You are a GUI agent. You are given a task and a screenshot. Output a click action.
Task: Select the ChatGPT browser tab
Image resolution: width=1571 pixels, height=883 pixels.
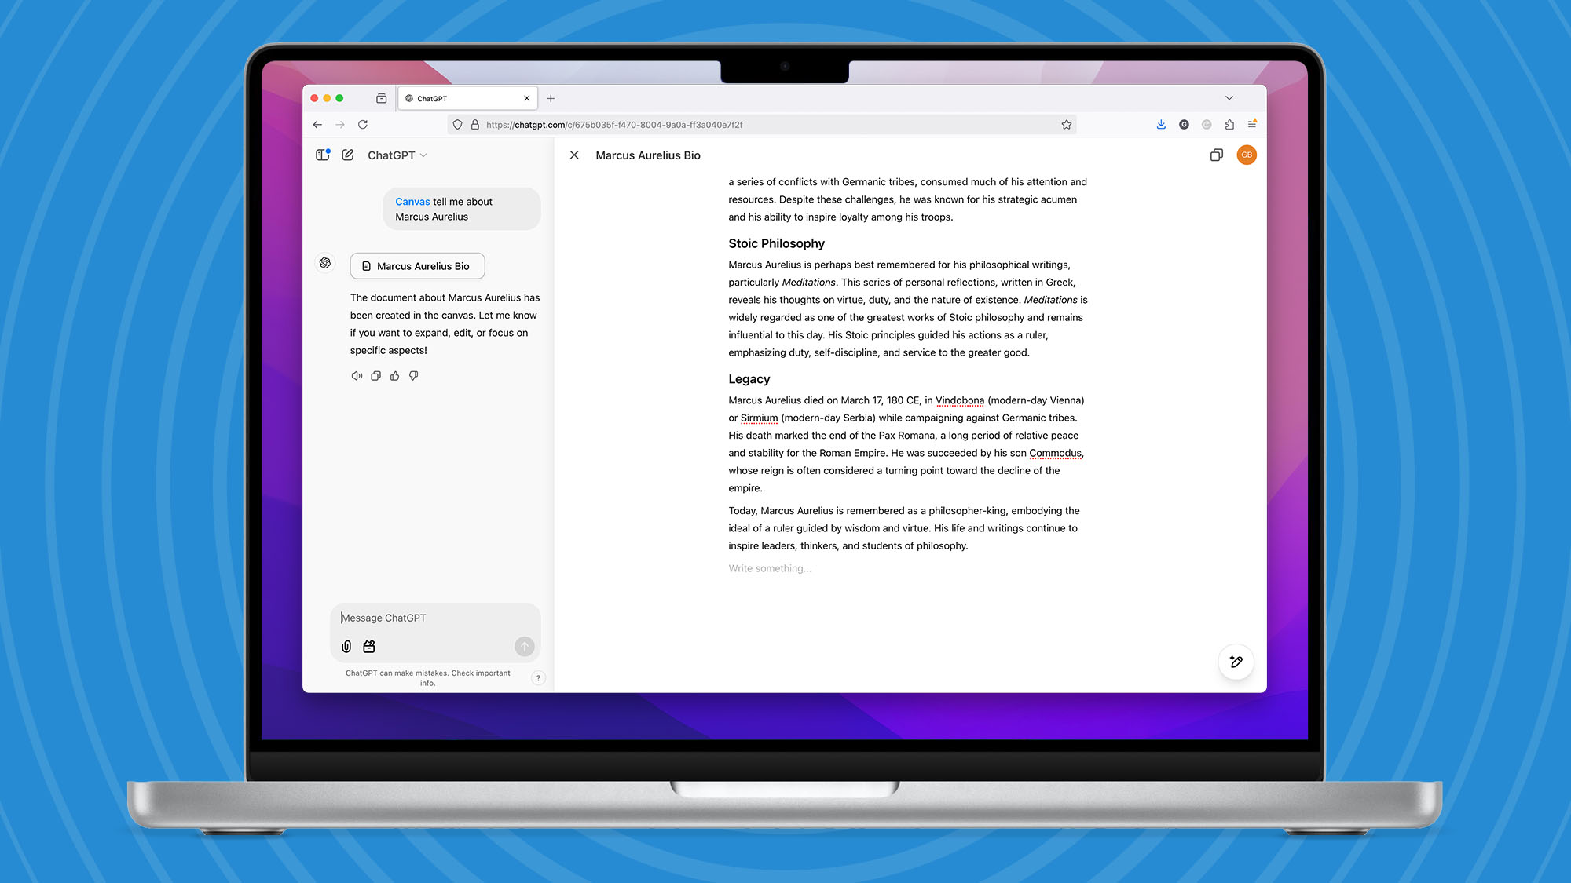467,99
